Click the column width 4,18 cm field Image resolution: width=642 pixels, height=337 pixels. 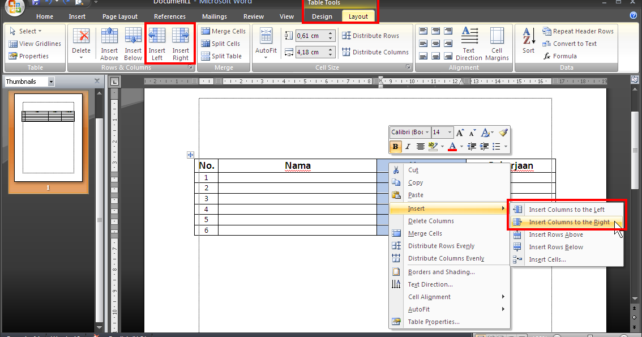point(311,52)
